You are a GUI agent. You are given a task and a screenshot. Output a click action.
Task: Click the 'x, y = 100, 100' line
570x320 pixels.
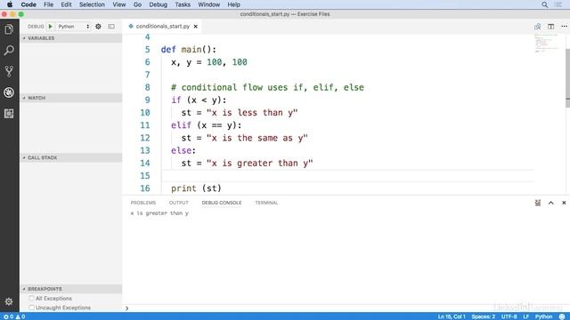click(x=209, y=62)
